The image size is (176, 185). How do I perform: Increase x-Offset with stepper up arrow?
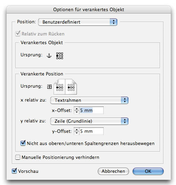pos(77,109)
